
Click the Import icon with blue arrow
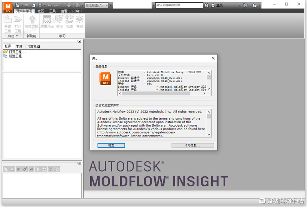34,5
